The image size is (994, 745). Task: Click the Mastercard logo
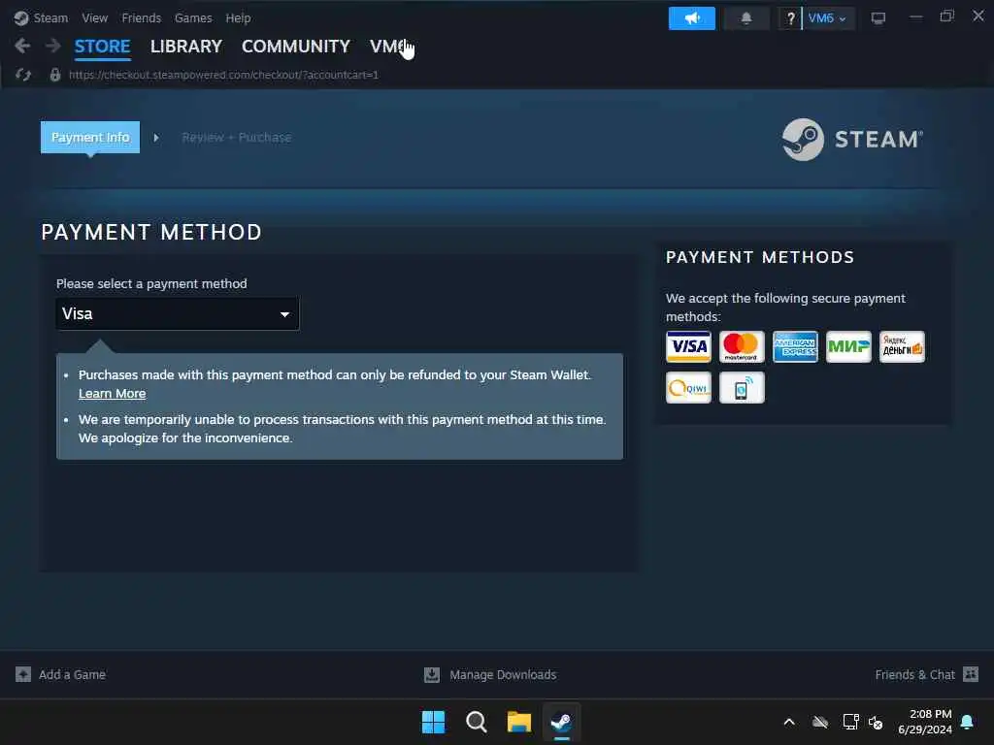(x=742, y=346)
